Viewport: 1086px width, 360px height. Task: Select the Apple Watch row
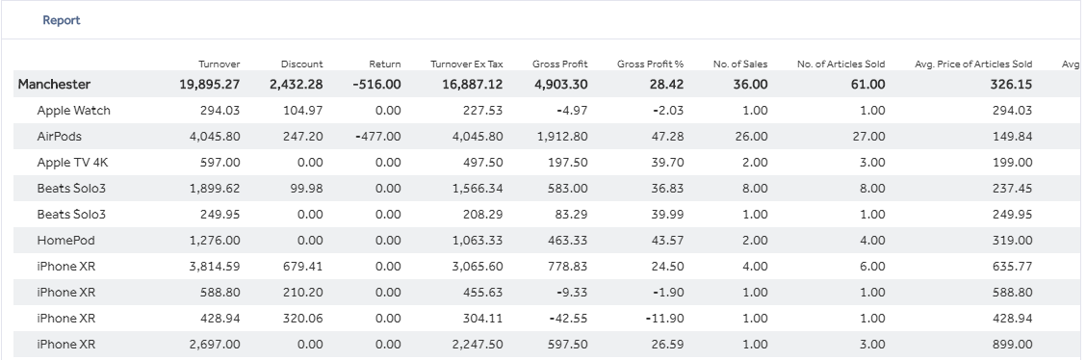click(542, 110)
